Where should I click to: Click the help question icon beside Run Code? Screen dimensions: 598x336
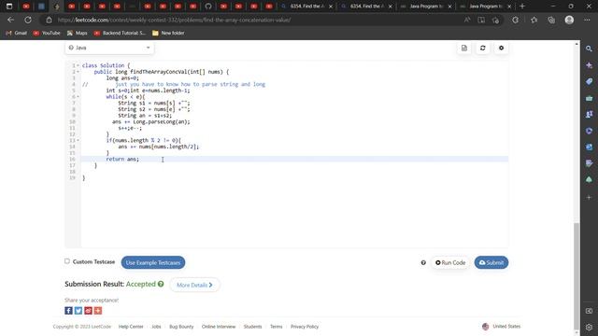click(x=423, y=262)
